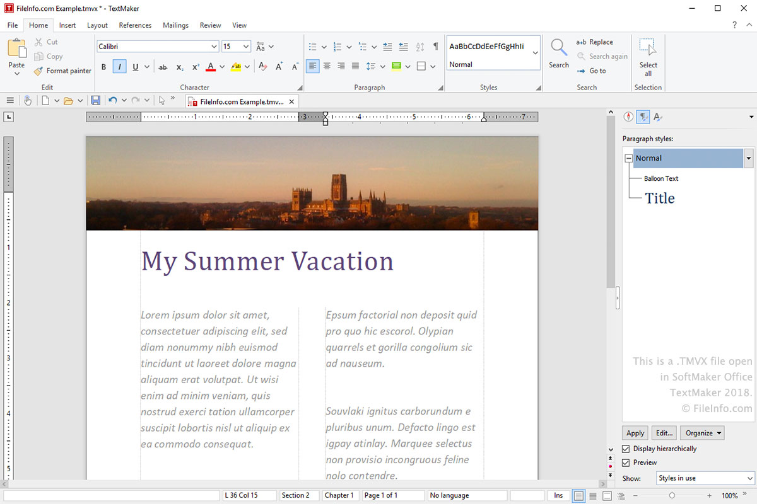Screen dimensions: 757x504
Task: Jump to the previous item with the double up arrow
Action: coord(610,458)
